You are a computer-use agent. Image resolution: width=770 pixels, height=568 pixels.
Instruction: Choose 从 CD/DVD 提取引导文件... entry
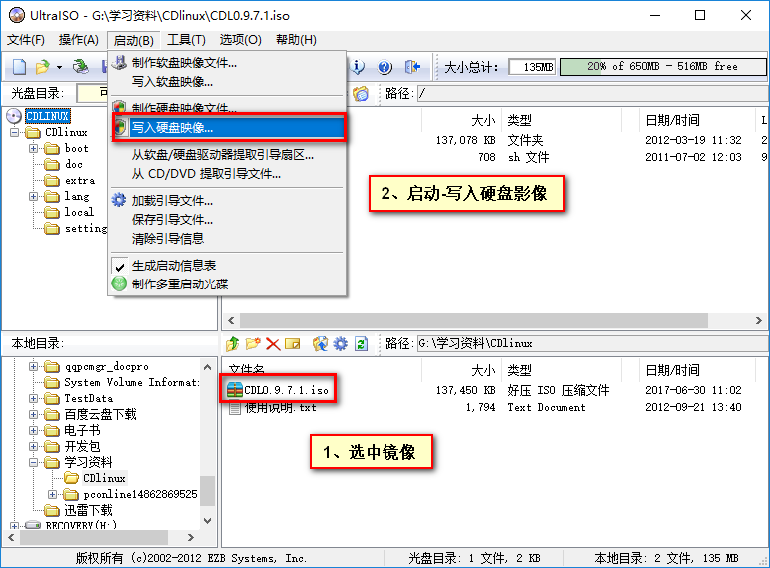tap(227, 174)
